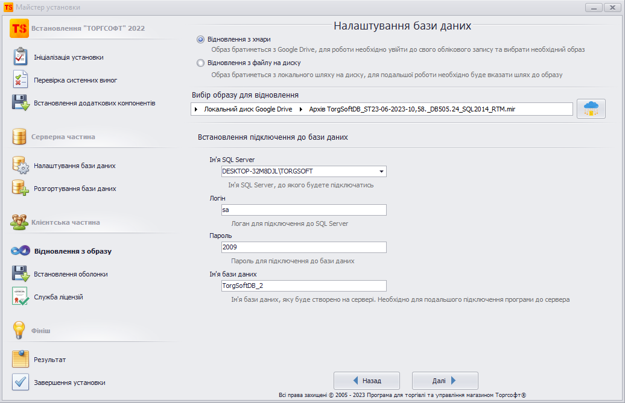
Task: Click the cloud download icon button
Action: pos(591,109)
